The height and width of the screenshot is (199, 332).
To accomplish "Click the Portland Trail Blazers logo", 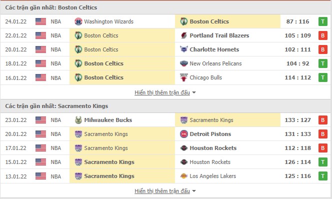I will coord(184,35).
